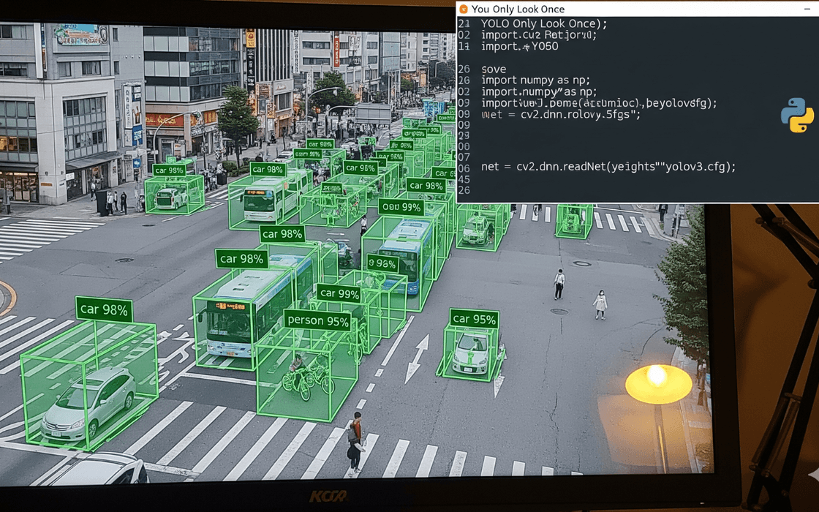Image resolution: width=819 pixels, height=512 pixels.
Task: Click the "oau 99%" detection label
Action: point(401,207)
